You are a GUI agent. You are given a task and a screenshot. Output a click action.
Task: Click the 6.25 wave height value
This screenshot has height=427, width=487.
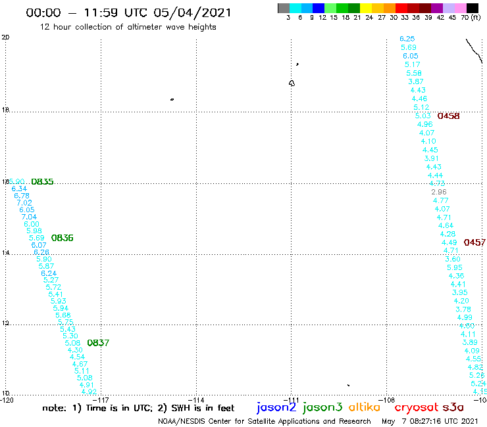[407, 39]
